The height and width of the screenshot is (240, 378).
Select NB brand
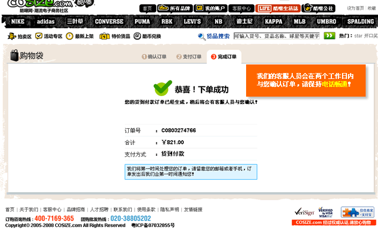tap(218, 21)
